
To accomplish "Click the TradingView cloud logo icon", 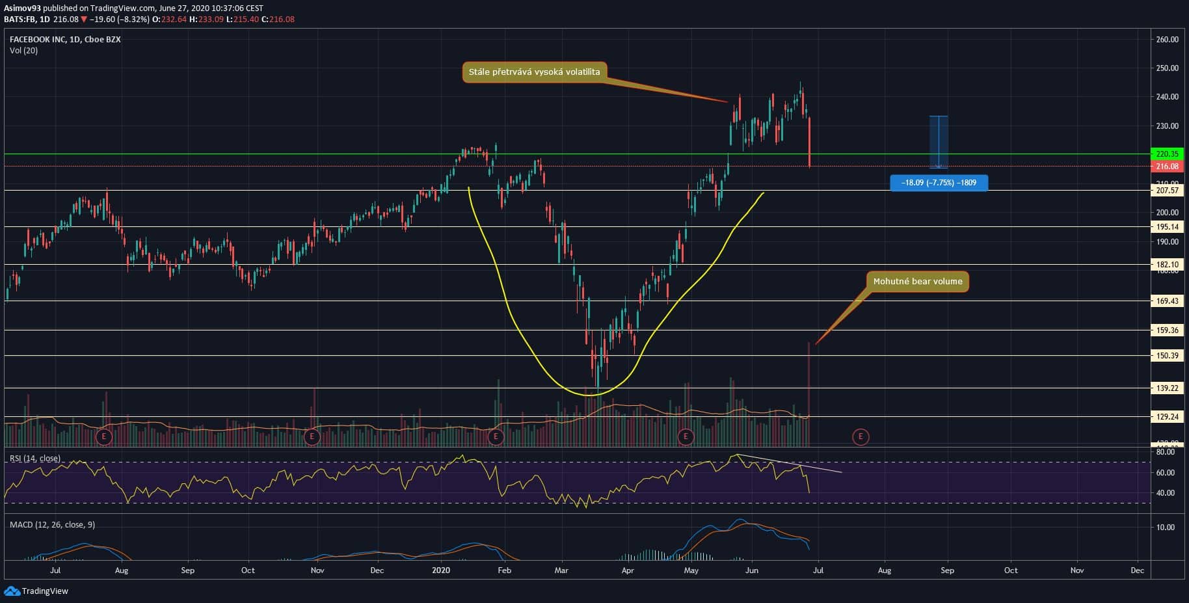I will click(x=12, y=591).
